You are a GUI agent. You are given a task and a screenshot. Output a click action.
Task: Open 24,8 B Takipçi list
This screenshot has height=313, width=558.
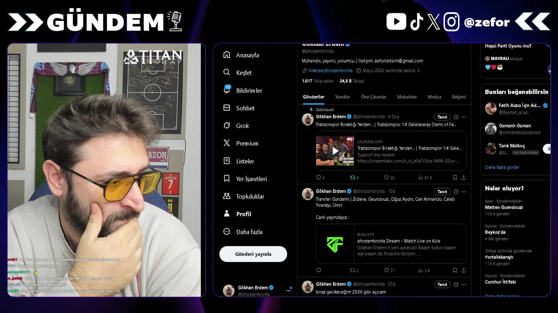(352, 81)
